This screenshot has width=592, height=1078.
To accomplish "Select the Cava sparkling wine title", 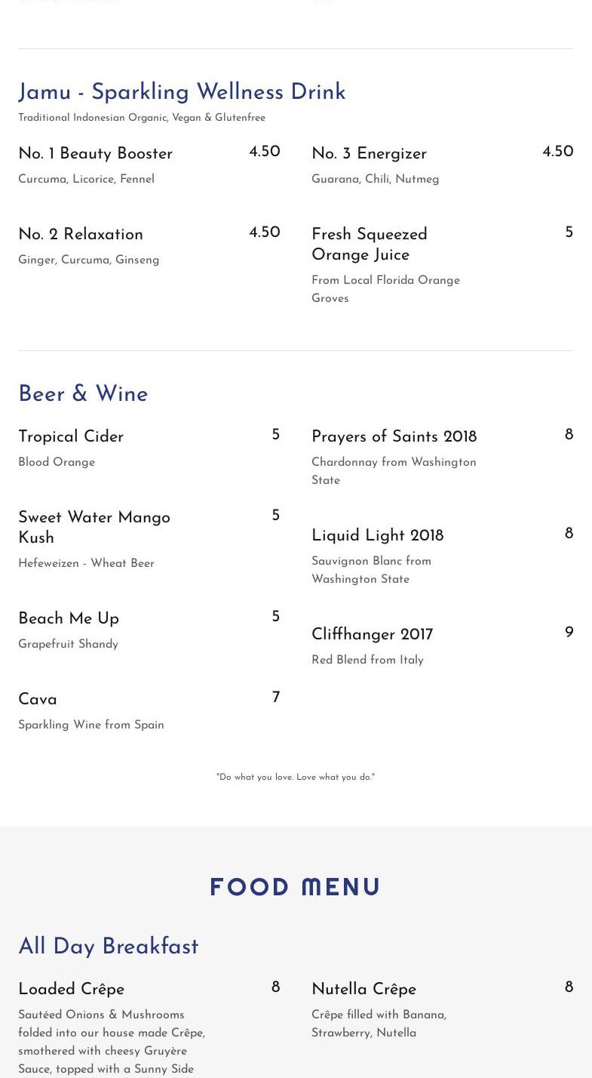I will [38, 700].
